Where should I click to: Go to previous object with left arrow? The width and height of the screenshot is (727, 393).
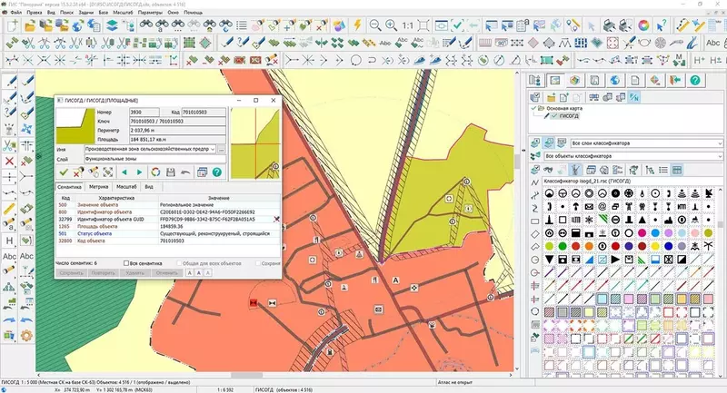pos(124,172)
